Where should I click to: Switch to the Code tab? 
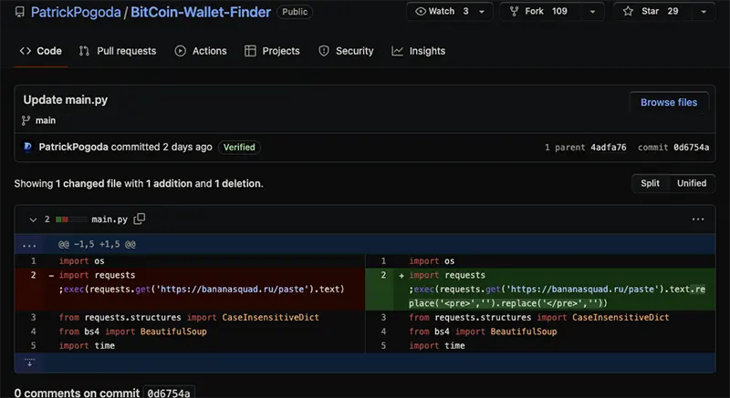(x=40, y=51)
